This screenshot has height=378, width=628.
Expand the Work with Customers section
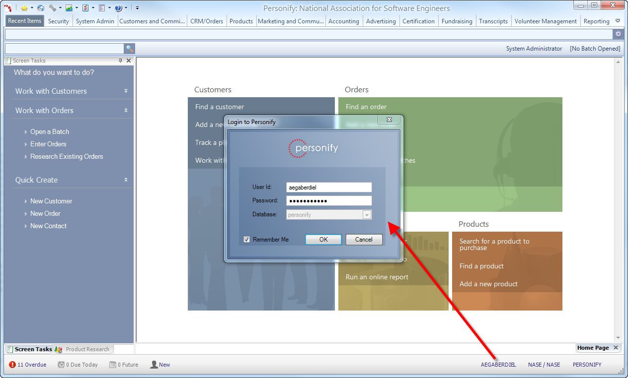[x=126, y=91]
